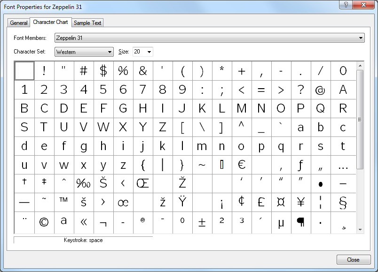378x272 pixels.
Task: Select the Character Chart tab
Action: coord(50,22)
